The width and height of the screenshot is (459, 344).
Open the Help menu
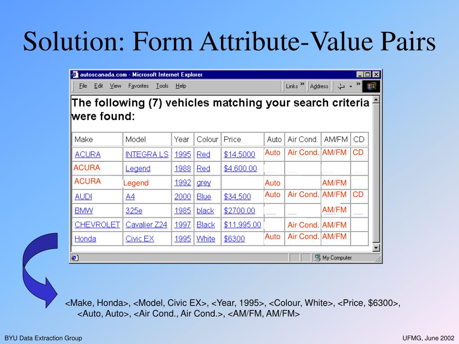[x=181, y=86]
